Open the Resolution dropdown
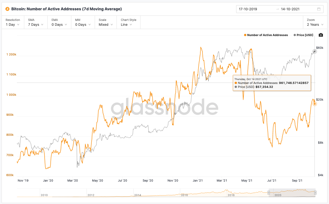This screenshot has width=329, height=204. pyautogui.click(x=12, y=22)
